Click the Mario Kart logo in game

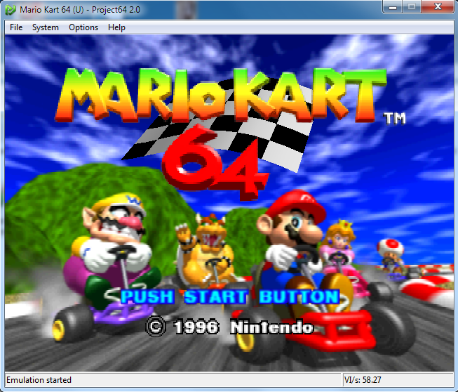coord(220,95)
